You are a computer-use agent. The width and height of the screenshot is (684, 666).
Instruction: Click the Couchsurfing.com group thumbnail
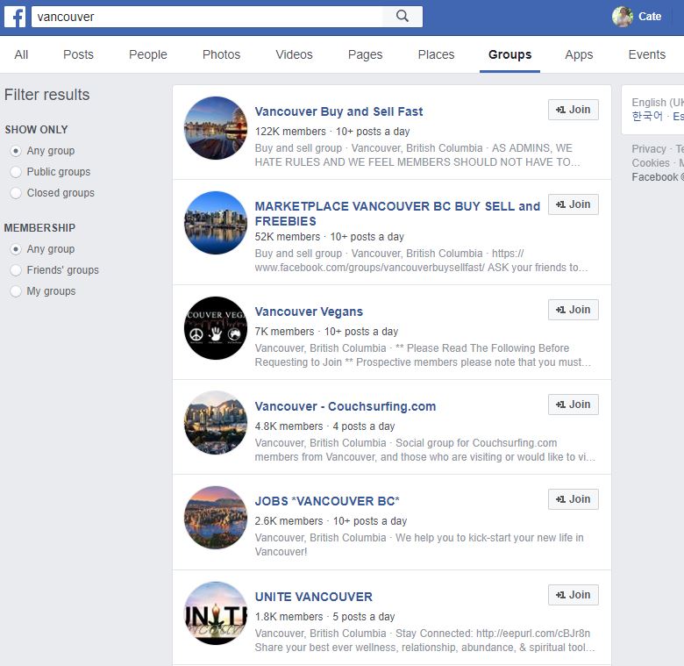coord(216,423)
